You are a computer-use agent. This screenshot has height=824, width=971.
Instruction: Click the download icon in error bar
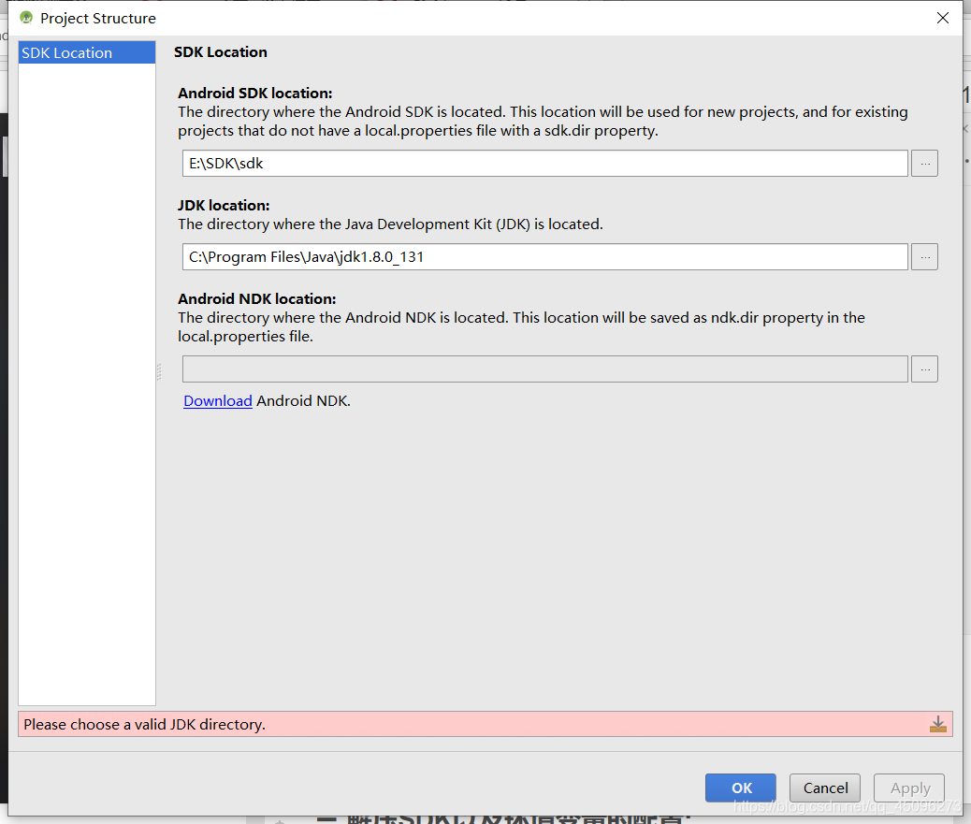click(938, 724)
